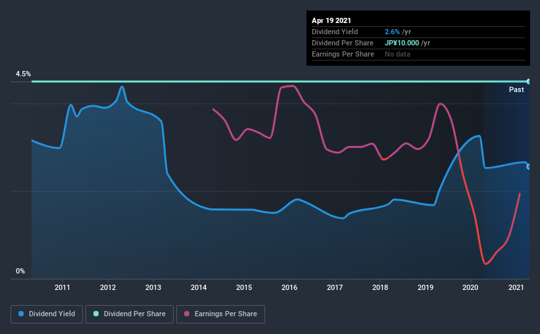Screen dimensions: 540x334
Task: Click the Past region label
Action: (x=516, y=89)
